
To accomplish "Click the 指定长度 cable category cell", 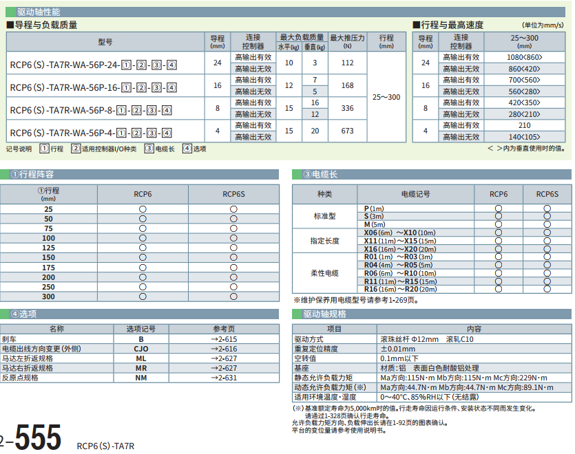I will pos(324,241).
